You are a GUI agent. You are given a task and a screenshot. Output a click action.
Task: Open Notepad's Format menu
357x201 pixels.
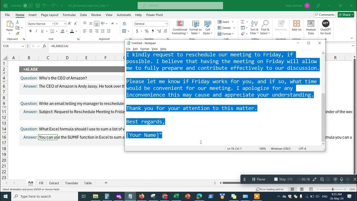[x=144, y=49]
